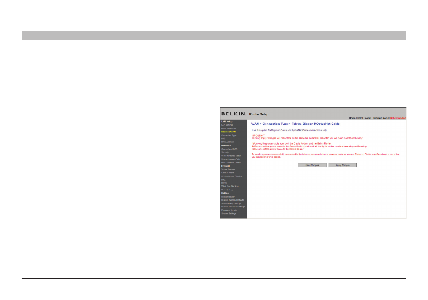This screenshot has height=300, width=428.
Task: Open Client IP Filters page
Action: click(x=227, y=172)
